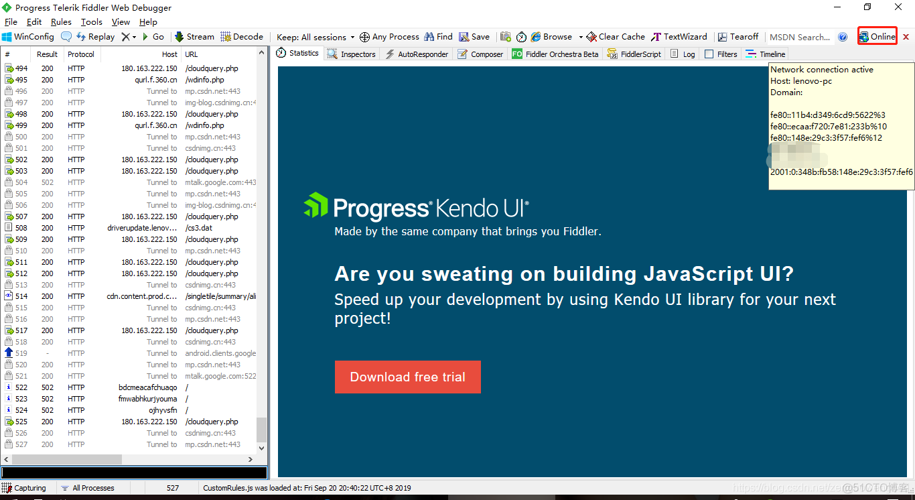The height and width of the screenshot is (500, 915).
Task: Click the Online network status indicator
Action: coord(877,37)
